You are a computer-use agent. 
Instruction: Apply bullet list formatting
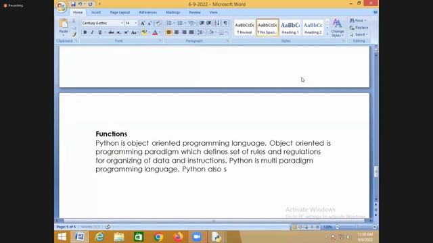tap(169, 23)
